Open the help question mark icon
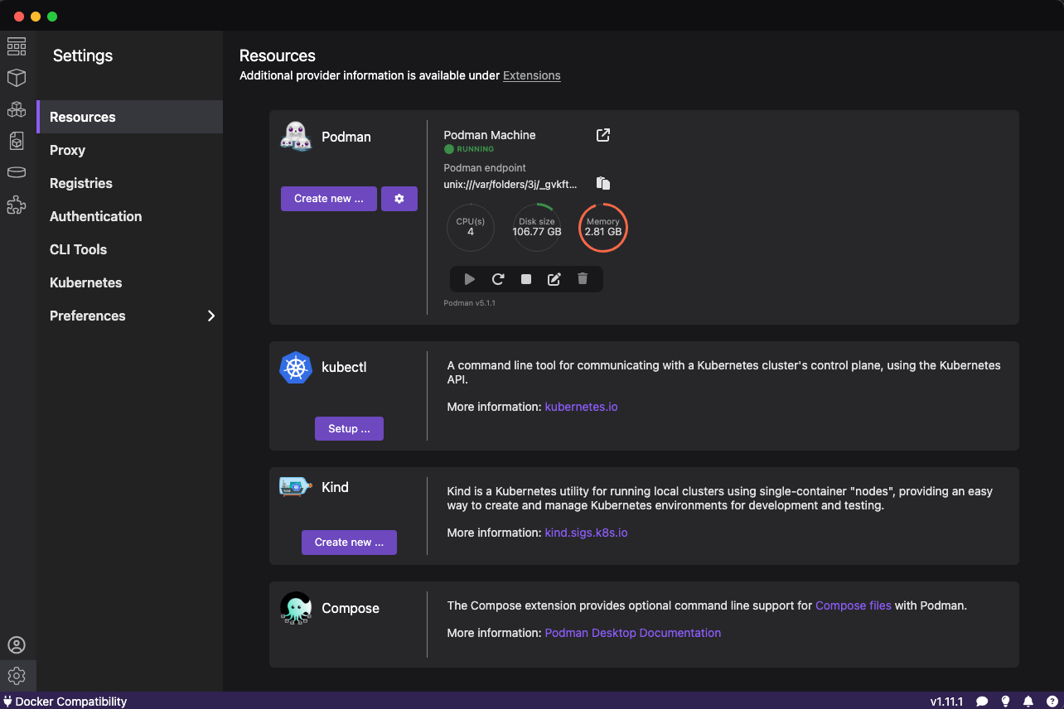The width and height of the screenshot is (1064, 709). click(x=1052, y=702)
